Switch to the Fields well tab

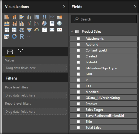10,51
